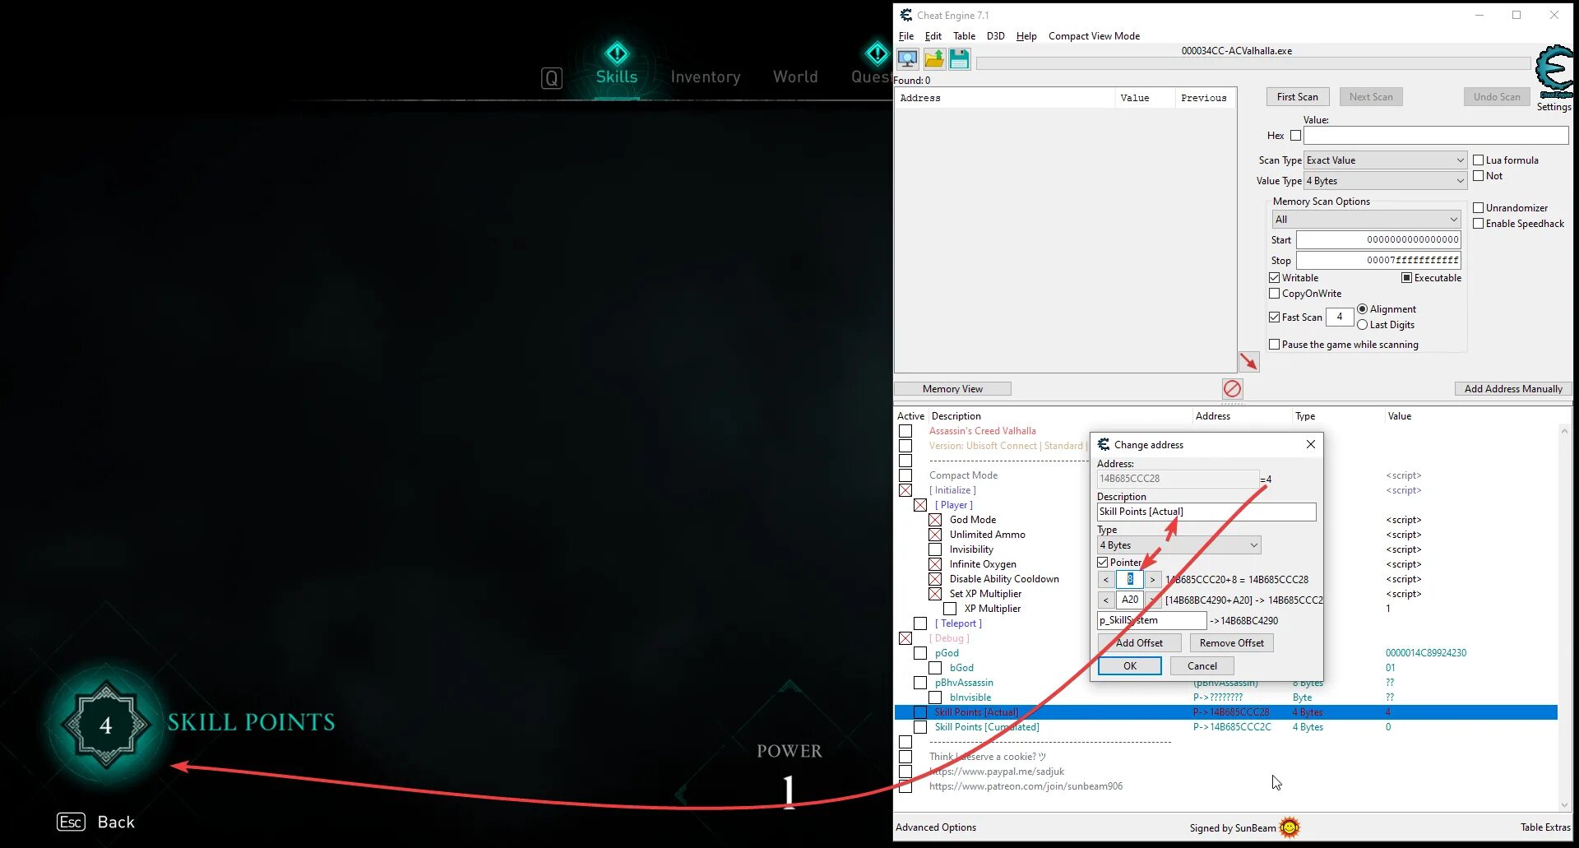Viewport: 1579px width, 848px height.
Task: Click the Esc key icon beside Back
Action: click(71, 822)
